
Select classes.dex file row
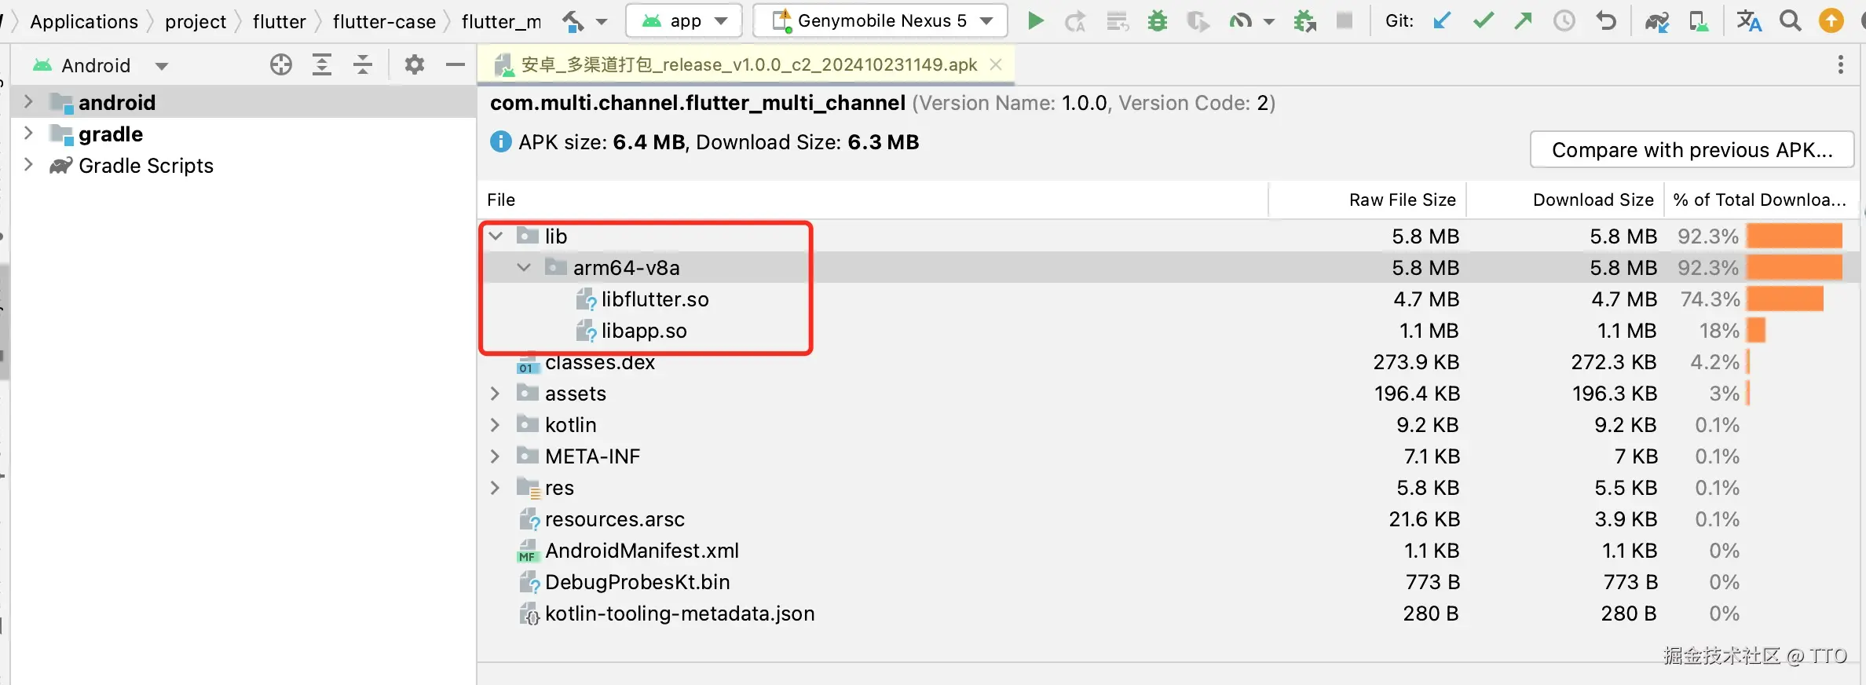(1168, 361)
